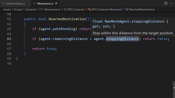
Task: Click the closing brace on line 68
Action: [x=25, y=54]
